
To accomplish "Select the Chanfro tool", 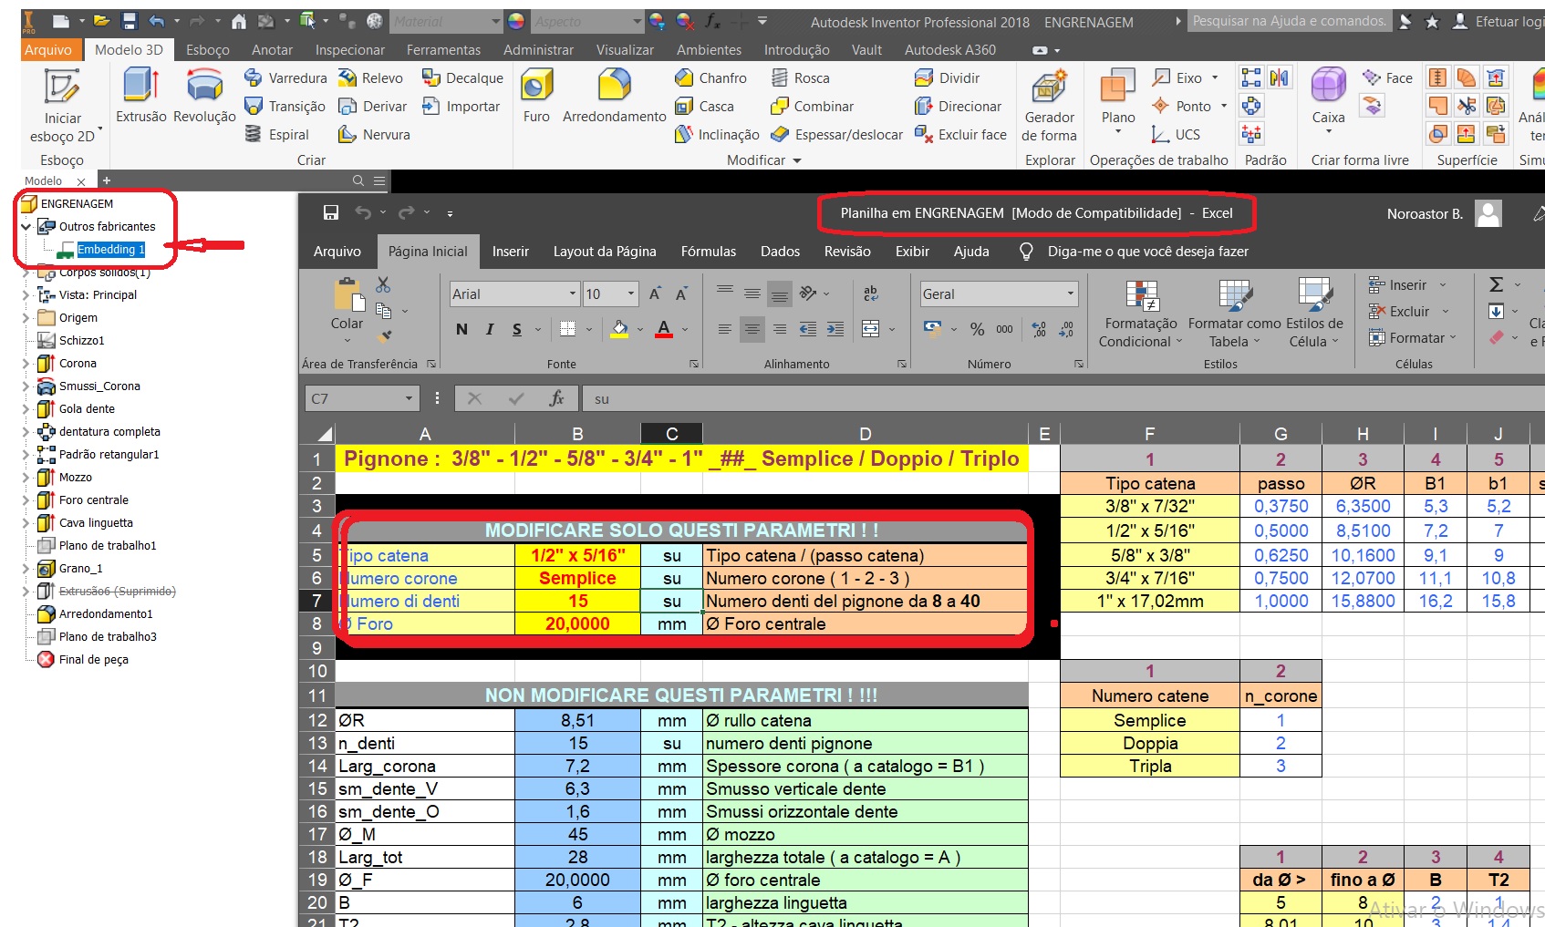I will click(x=711, y=78).
